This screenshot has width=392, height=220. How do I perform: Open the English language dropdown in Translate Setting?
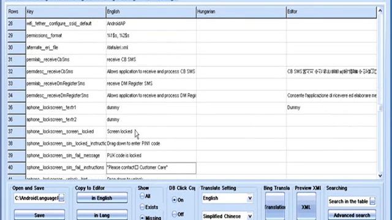249,198
